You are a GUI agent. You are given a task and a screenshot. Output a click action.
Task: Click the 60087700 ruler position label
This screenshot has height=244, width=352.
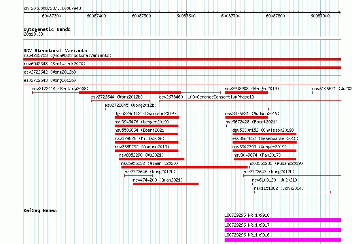(x=231, y=16)
